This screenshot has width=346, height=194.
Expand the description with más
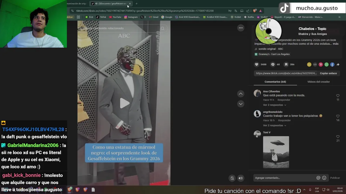(x=335, y=44)
